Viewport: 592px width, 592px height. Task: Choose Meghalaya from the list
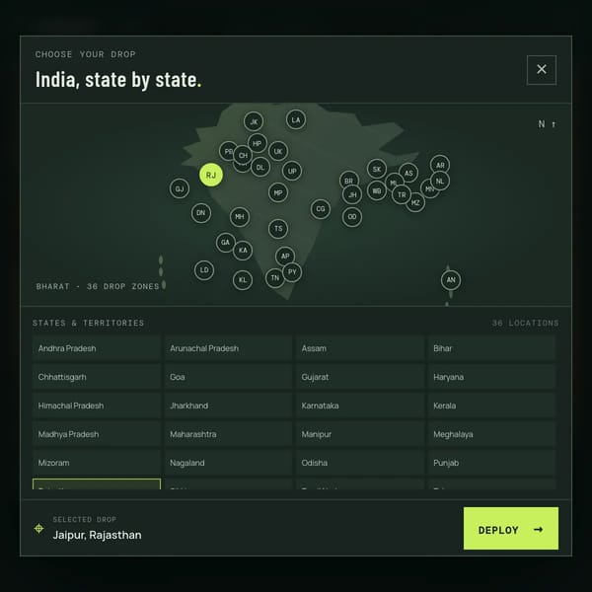tap(491, 434)
